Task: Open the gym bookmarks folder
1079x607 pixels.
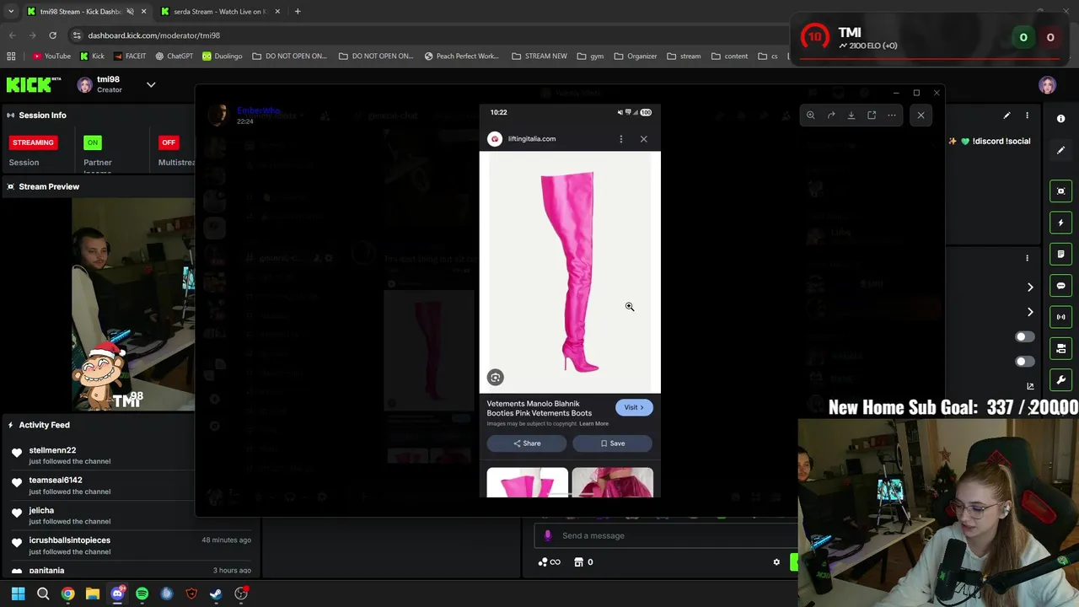Action: (x=590, y=56)
